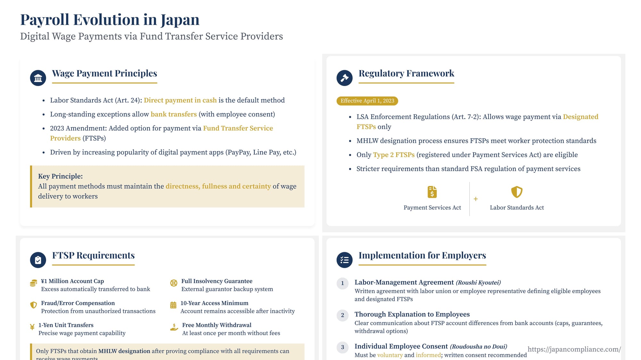Screen dimensions: 641x360
Task: Click the highlighted word informed
Action: pos(428,355)
